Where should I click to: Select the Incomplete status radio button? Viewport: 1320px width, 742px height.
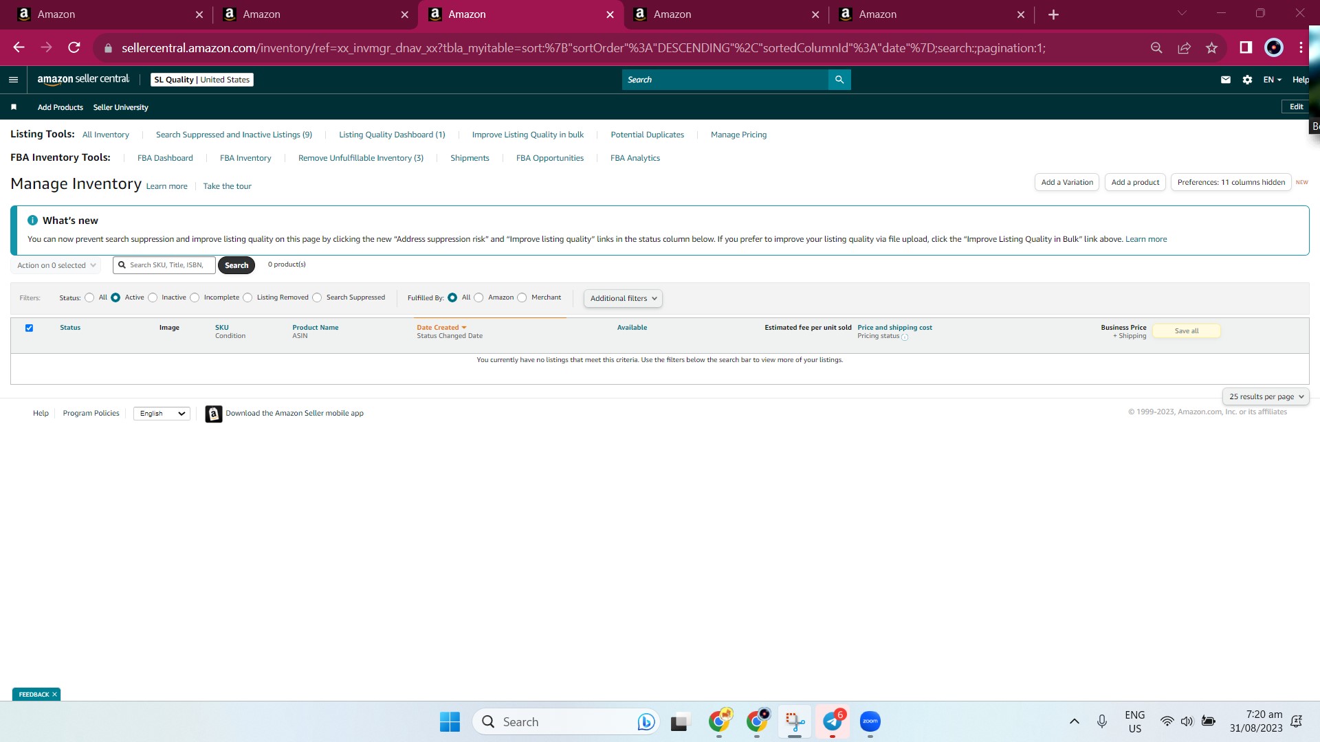195,298
